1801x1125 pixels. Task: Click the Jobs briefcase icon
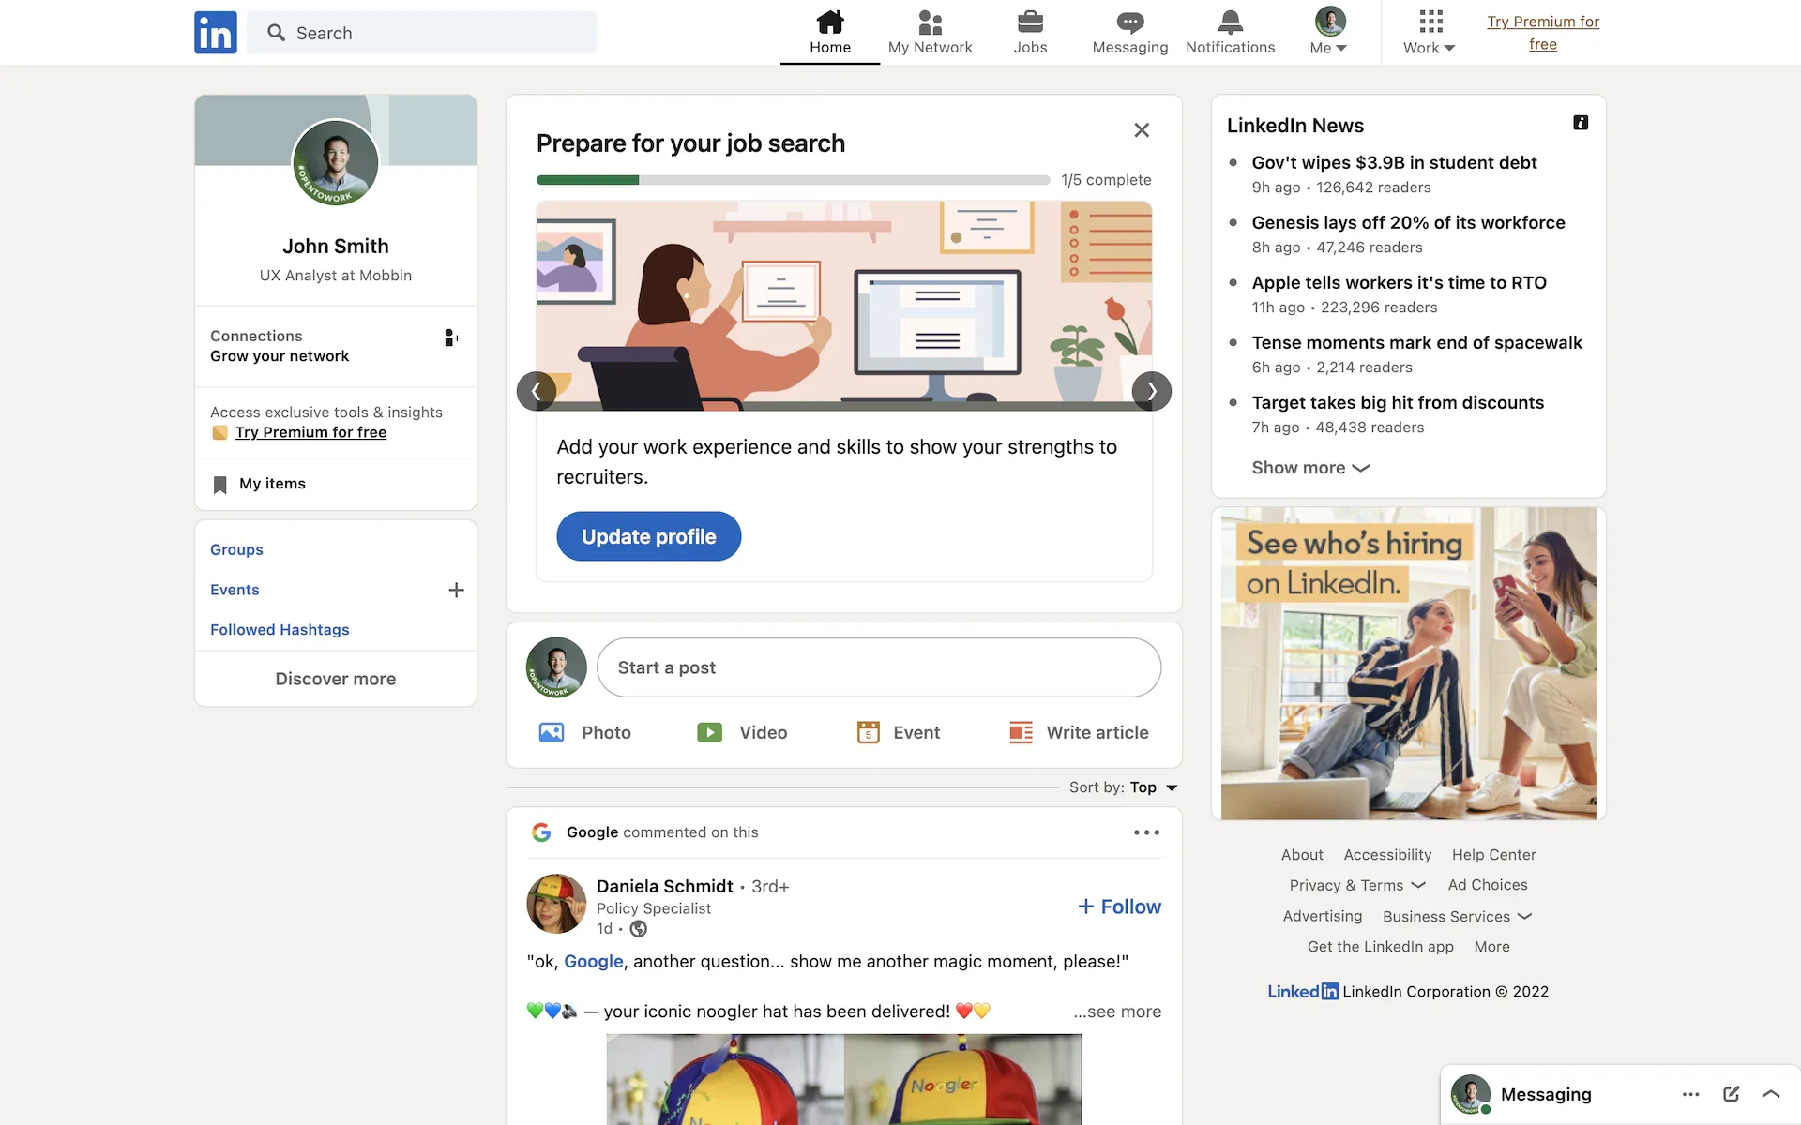click(x=1030, y=22)
